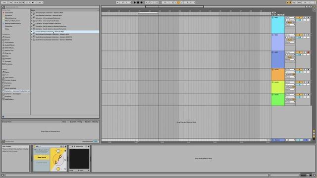Viewport: 317px width, 178px height.
Task: Click the loop brace in the arrangement ruler
Action: coord(148,13)
